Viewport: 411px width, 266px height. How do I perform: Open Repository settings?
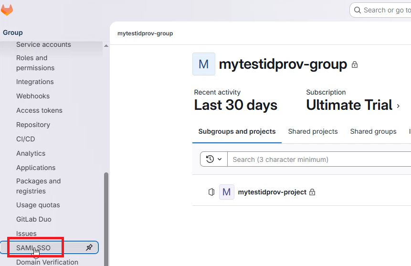[x=33, y=125]
